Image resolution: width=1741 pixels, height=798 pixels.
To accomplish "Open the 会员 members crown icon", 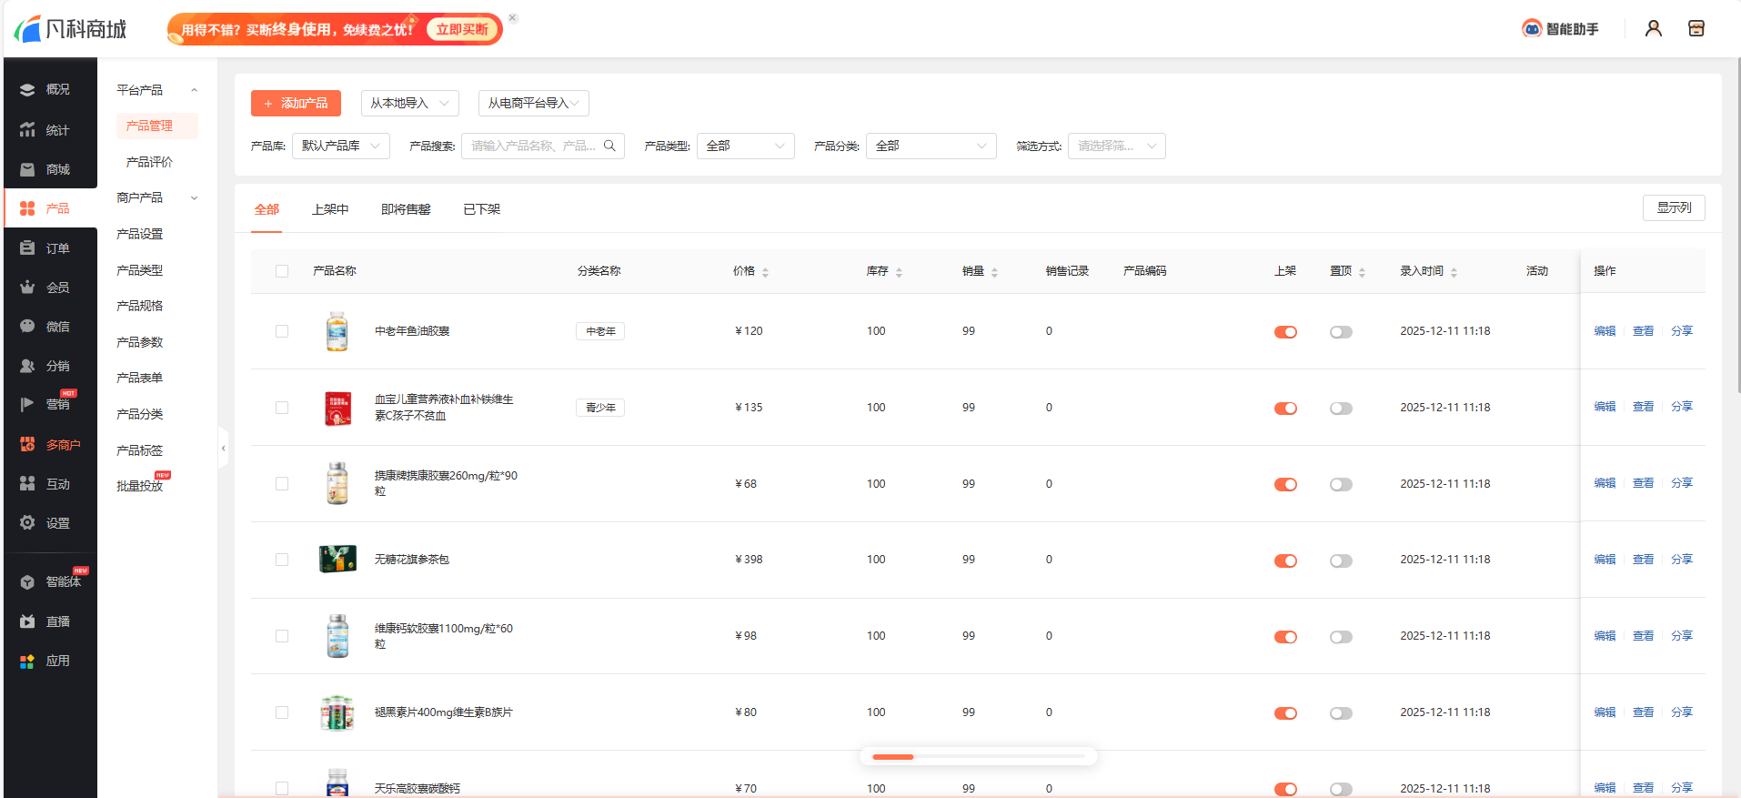I will pyautogui.click(x=27, y=288).
